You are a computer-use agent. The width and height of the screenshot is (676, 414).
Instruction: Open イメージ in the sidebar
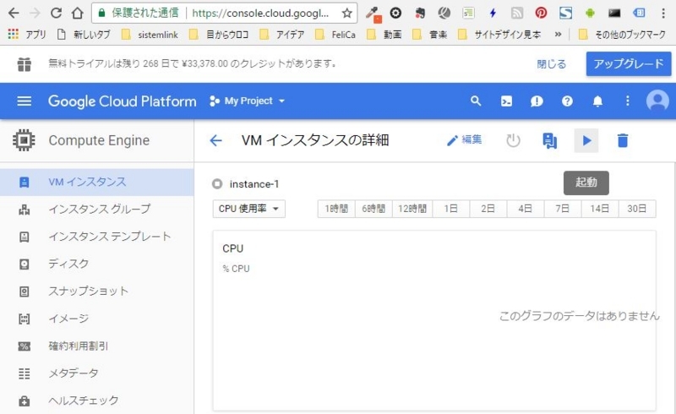(x=96, y=319)
